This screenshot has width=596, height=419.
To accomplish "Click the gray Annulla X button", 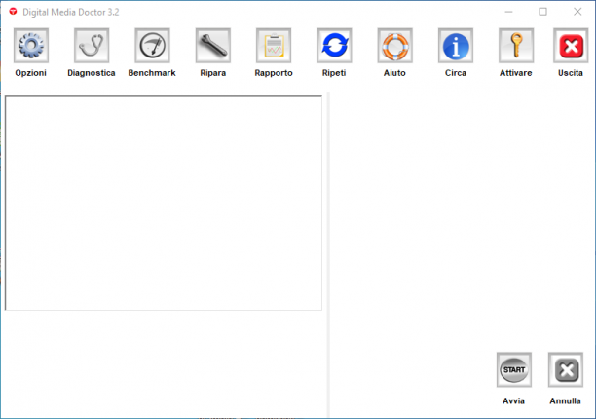I will (x=566, y=369).
